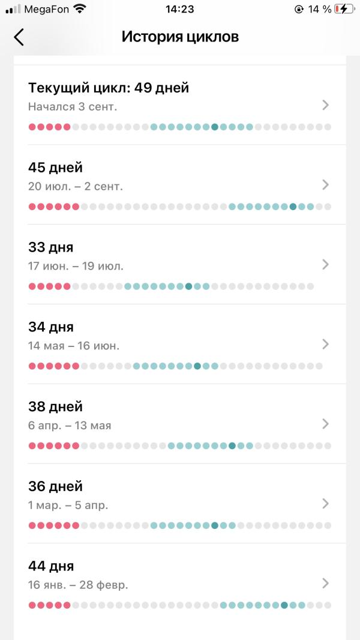Open 38-day cycle chevron arrow

pos(326,424)
